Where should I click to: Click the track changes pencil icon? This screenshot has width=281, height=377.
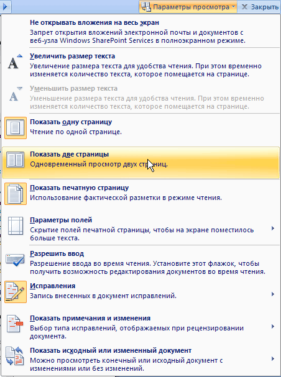tap(16, 292)
